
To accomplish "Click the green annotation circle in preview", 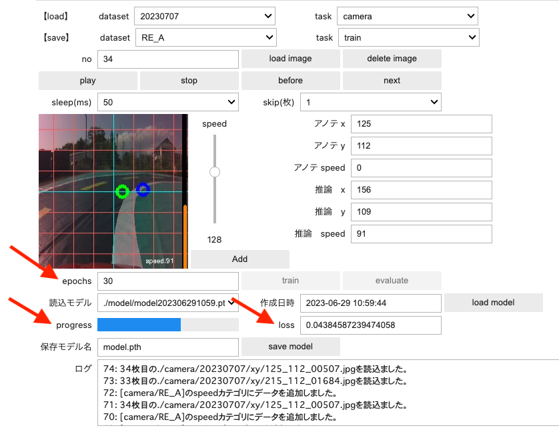I will click(122, 192).
